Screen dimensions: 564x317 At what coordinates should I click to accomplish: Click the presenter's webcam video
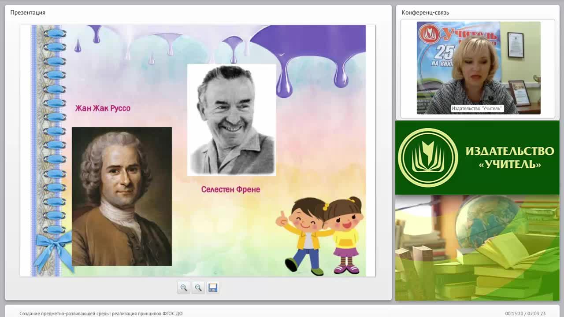click(x=479, y=68)
